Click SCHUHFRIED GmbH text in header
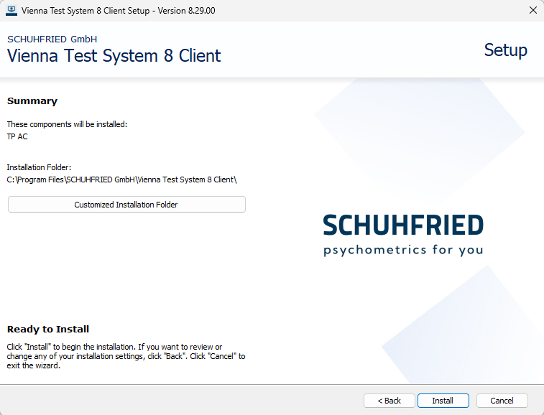Screen dimensions: 544x415 click(x=52, y=39)
